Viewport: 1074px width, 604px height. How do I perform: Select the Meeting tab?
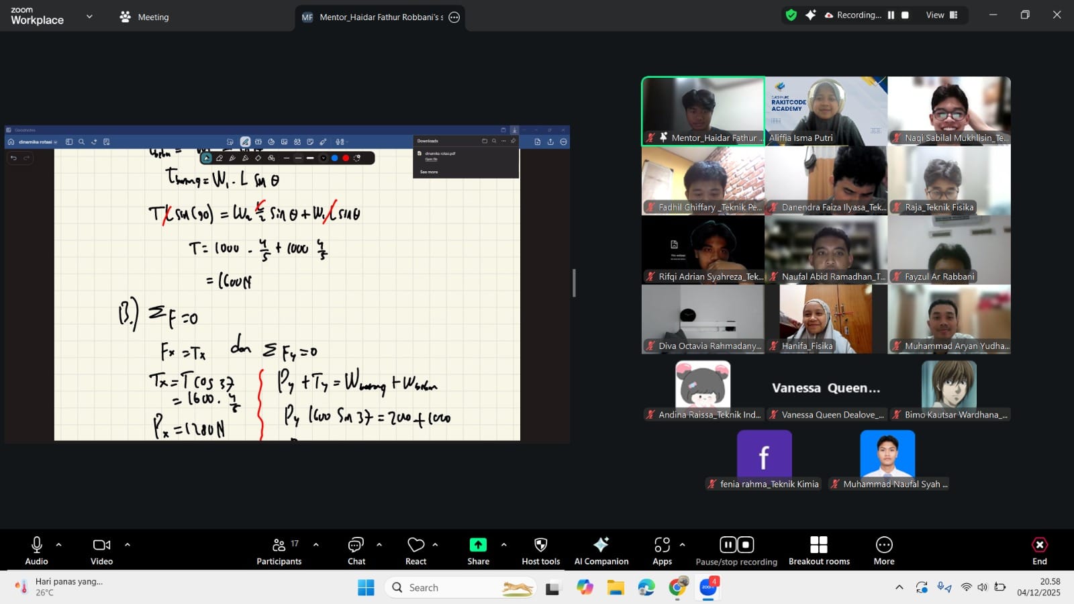click(x=144, y=17)
